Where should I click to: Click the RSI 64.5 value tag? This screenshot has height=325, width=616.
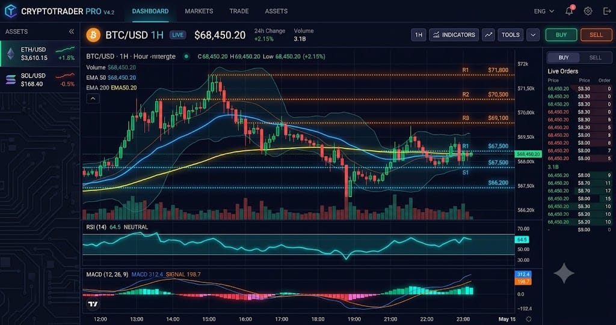click(x=522, y=240)
